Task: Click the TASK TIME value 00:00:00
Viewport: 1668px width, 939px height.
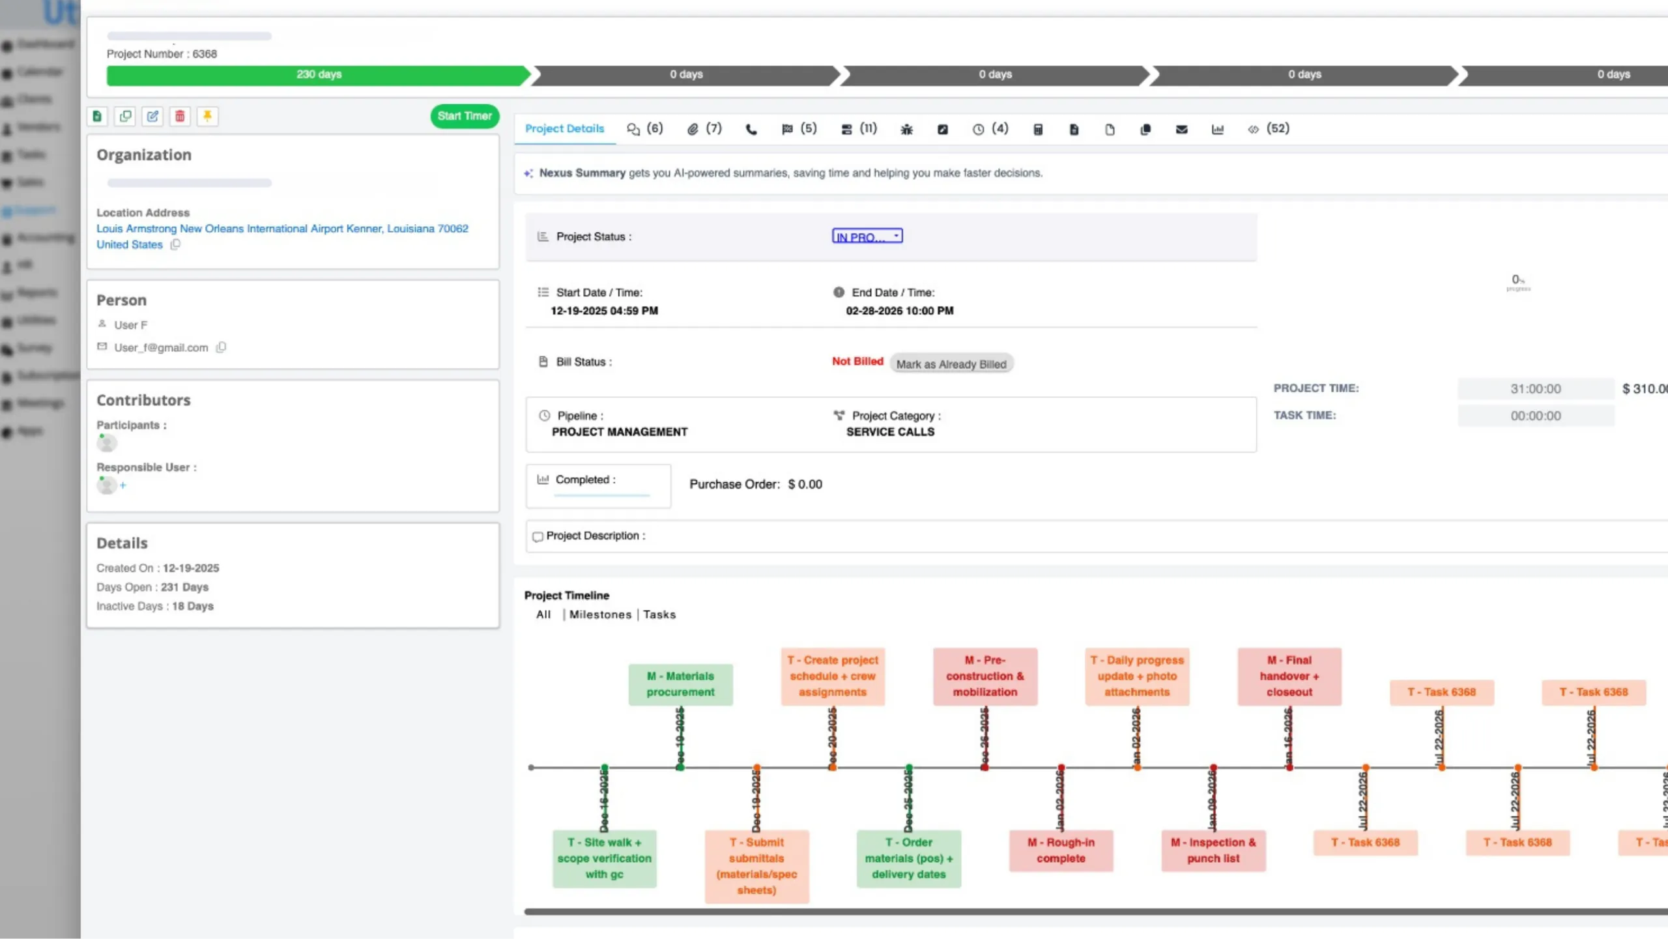Action: (1536, 416)
